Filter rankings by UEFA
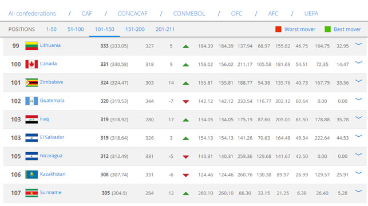 pos(311,14)
